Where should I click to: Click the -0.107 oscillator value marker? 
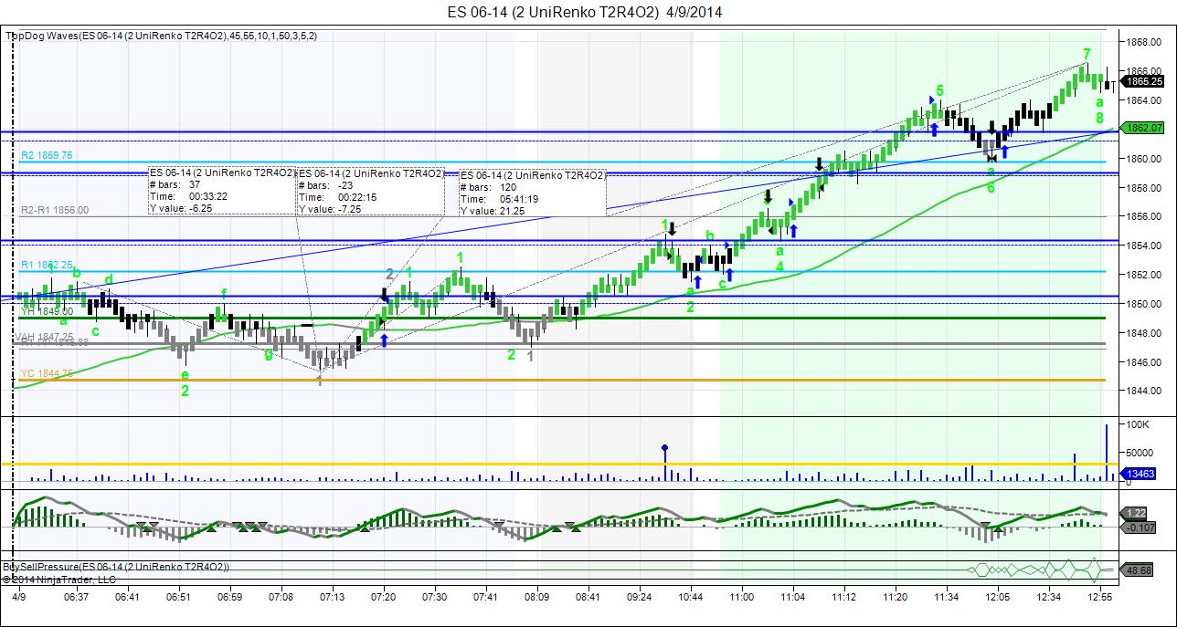click(x=1137, y=527)
